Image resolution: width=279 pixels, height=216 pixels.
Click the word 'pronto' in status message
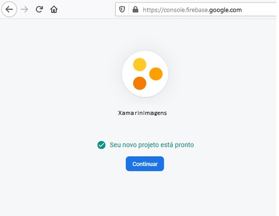point(184,145)
